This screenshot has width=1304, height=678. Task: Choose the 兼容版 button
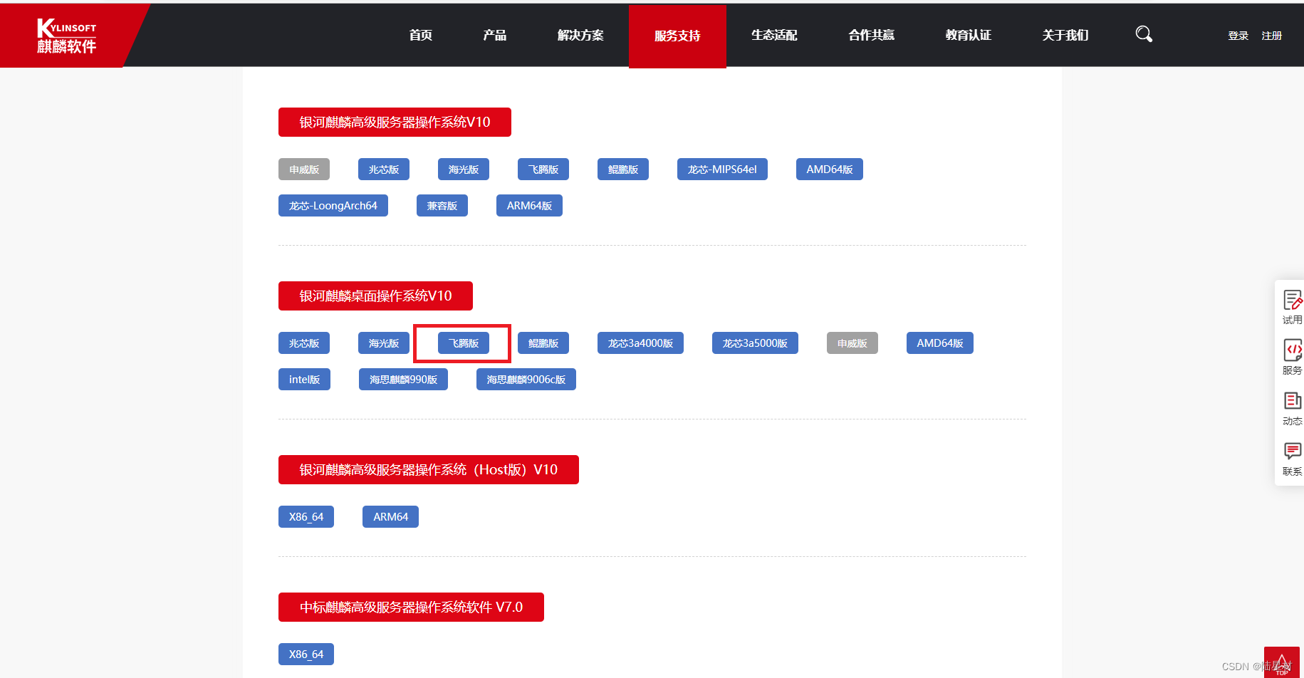[442, 206]
